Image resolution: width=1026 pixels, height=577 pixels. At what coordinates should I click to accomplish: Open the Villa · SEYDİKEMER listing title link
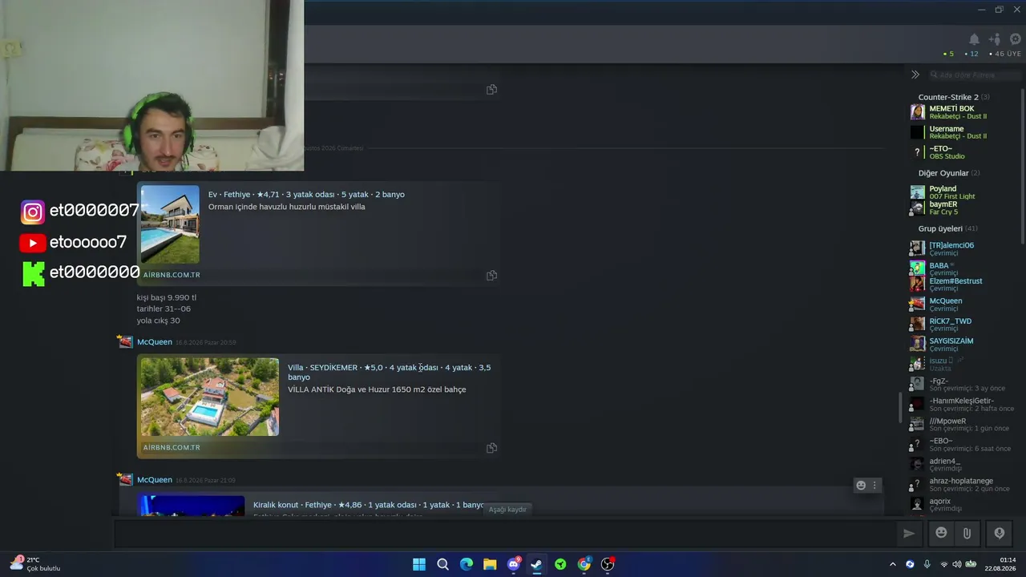pyautogui.click(x=390, y=372)
